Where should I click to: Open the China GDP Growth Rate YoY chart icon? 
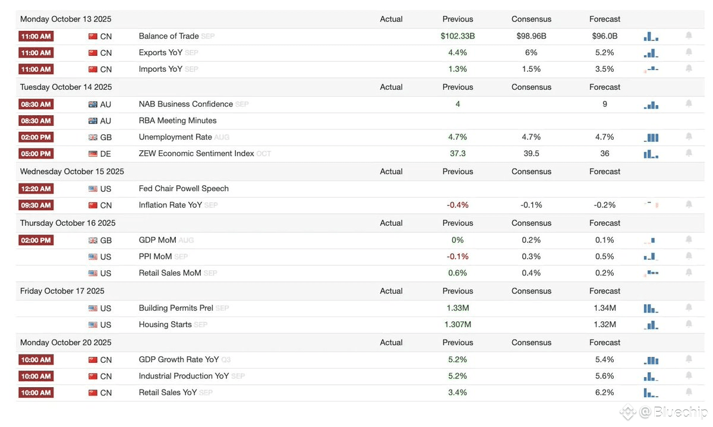(x=651, y=360)
